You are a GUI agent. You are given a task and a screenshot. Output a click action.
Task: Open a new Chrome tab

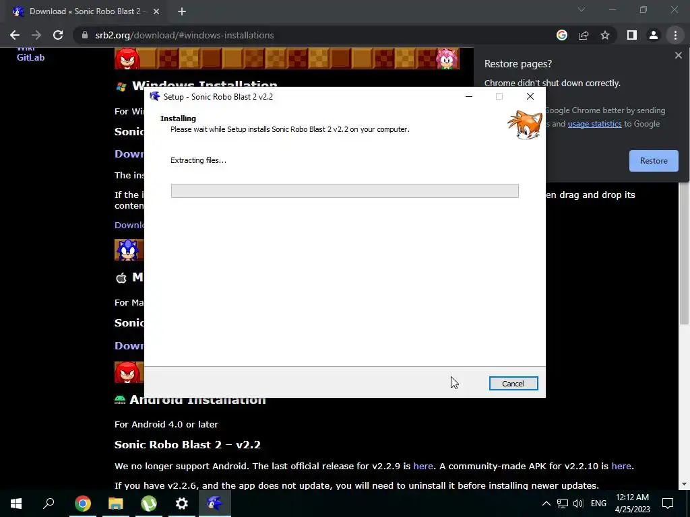point(182,12)
